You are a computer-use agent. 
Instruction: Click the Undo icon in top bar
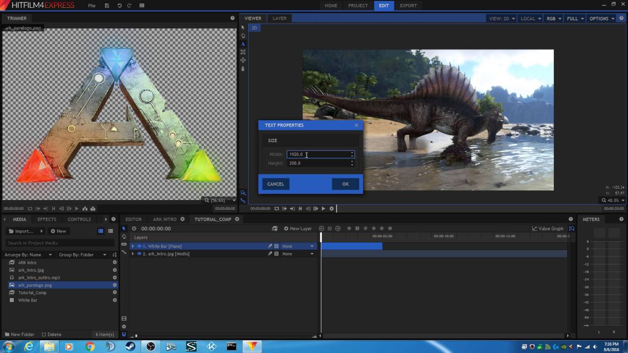click(x=119, y=5)
